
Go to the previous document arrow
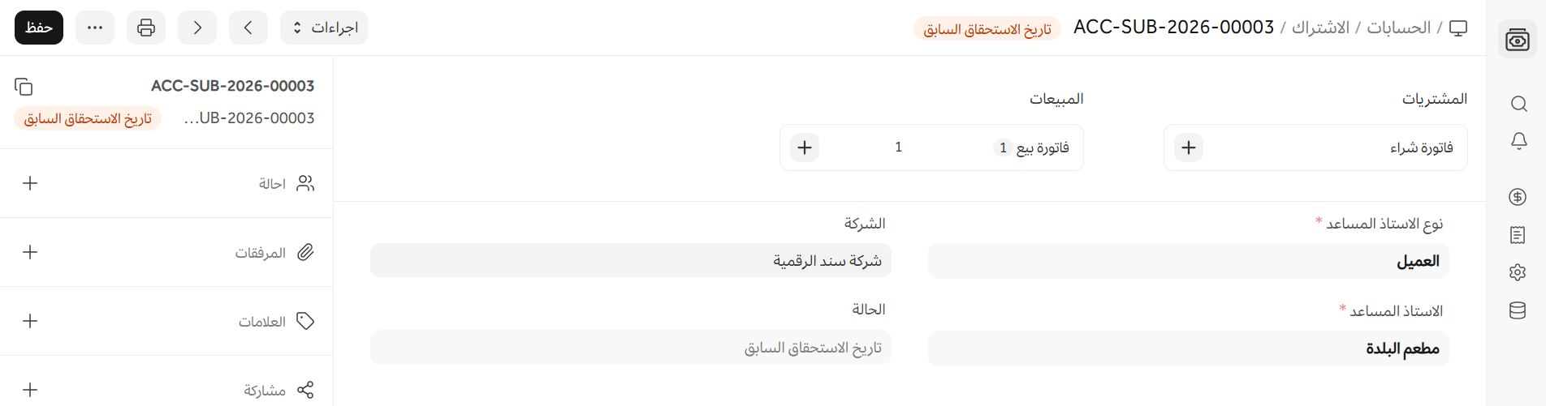point(248,28)
